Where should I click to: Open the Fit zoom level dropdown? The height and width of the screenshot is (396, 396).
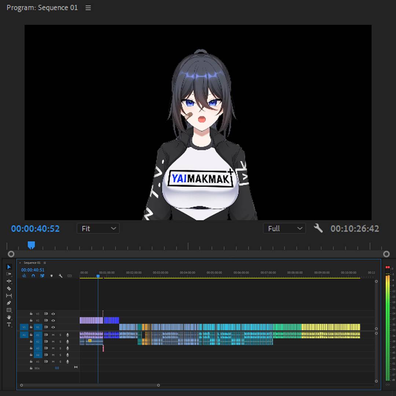pos(98,228)
